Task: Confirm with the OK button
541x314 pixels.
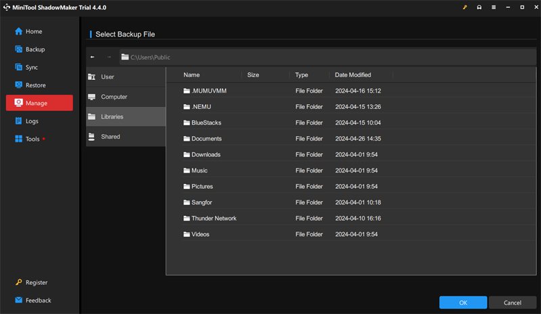Action: [x=463, y=302]
